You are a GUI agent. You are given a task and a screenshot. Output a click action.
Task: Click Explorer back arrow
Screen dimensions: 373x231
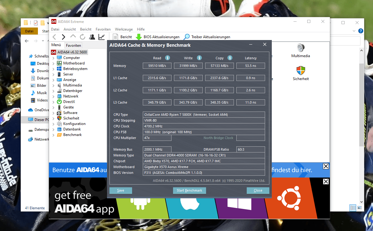pyautogui.click(x=27, y=41)
